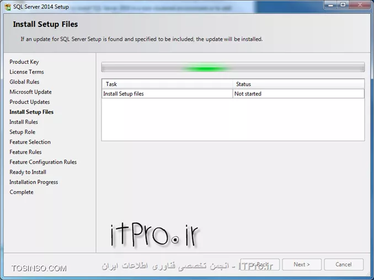Viewport: 374px width, 280px height.
Task: Click the SQL Server Setup title bar icon
Action: click(x=8, y=7)
